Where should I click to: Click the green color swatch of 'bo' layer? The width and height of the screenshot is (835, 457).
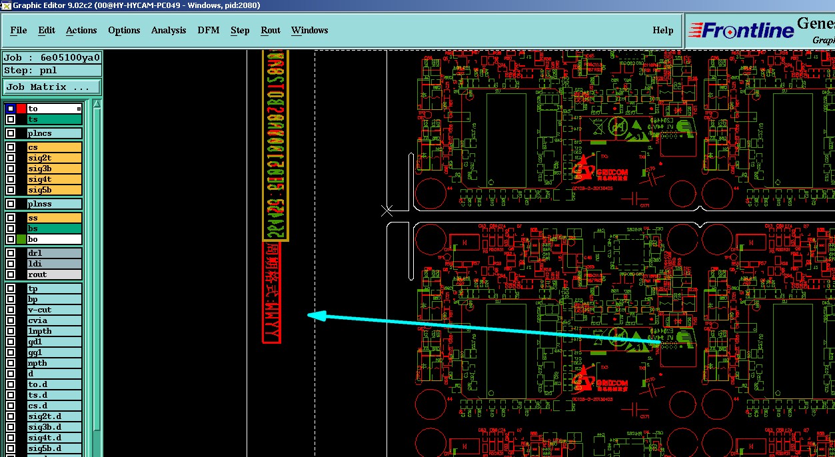tap(21, 239)
